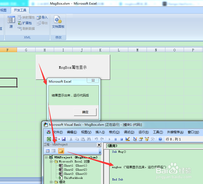Open 文件(F) menu in Visual Basic

pyautogui.click(x=58, y=132)
